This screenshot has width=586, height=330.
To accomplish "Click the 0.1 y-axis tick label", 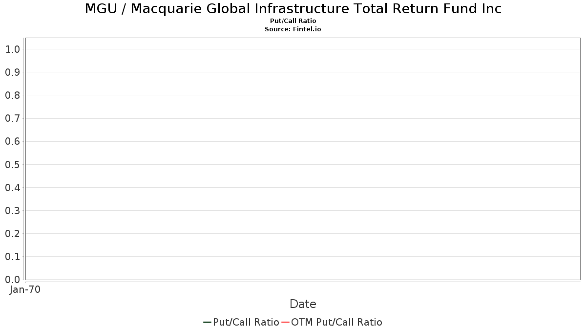I will (13, 257).
